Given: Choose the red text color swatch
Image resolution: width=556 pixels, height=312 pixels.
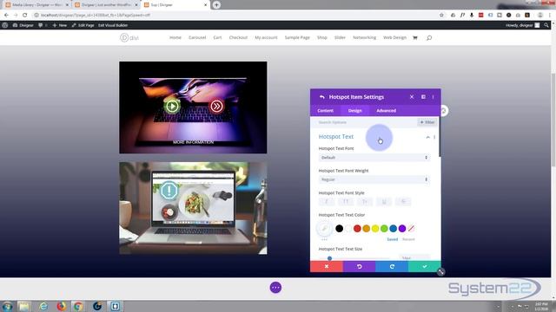Looking at the screenshot, I should (x=357, y=229).
